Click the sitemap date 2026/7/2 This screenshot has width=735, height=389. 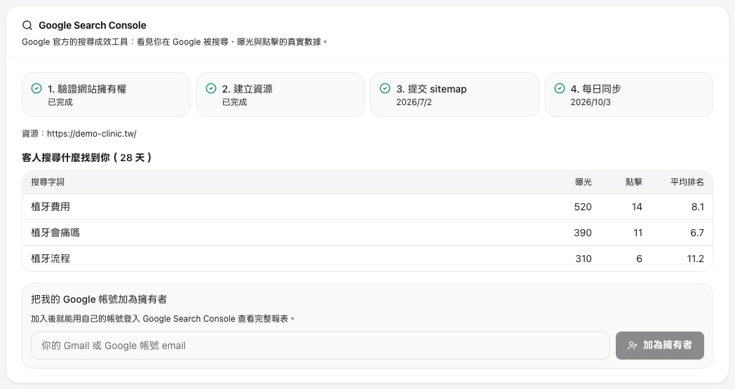pos(414,102)
